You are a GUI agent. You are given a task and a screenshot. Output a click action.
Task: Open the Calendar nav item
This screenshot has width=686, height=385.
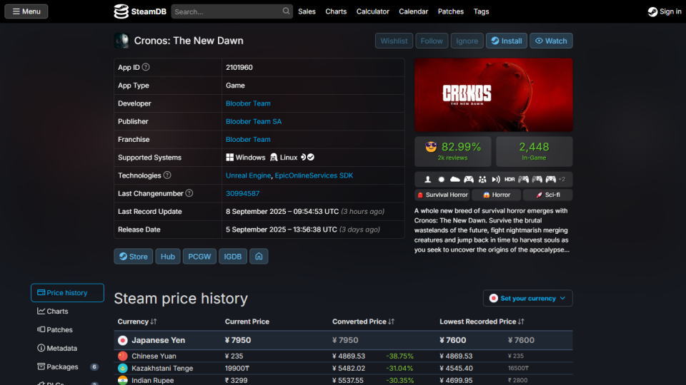[414, 11]
